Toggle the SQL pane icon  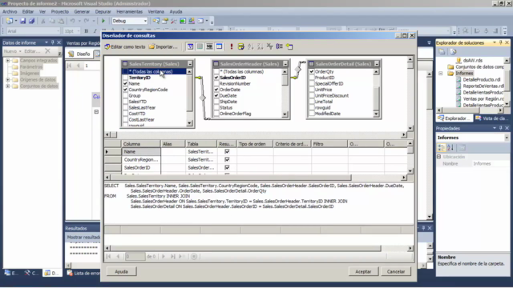[209, 46]
